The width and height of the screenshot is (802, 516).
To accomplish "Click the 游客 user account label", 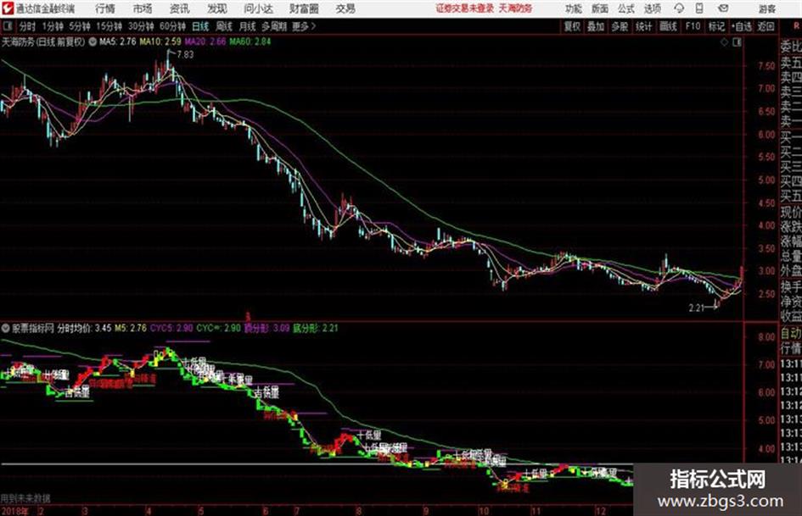I will pyautogui.click(x=767, y=8).
